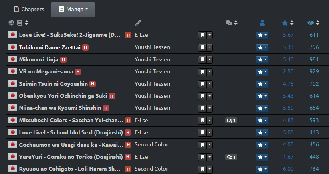Open comment badge on Mitsuboshi Colors row

point(231,120)
